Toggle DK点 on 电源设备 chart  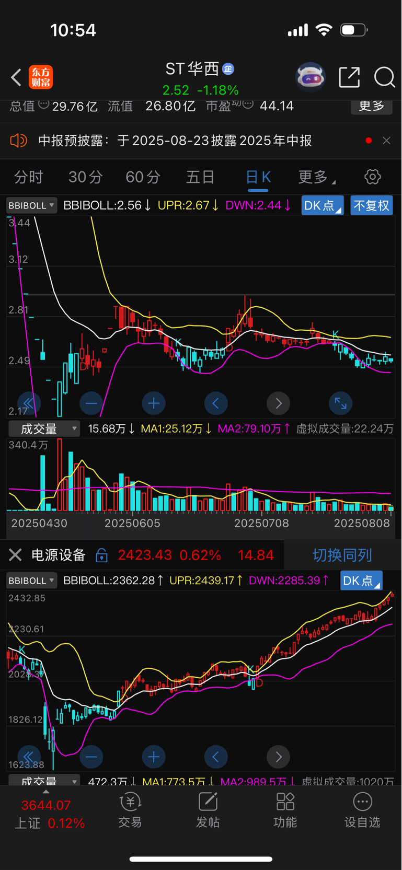pyautogui.click(x=361, y=581)
